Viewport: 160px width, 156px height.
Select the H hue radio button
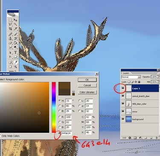point(60,101)
